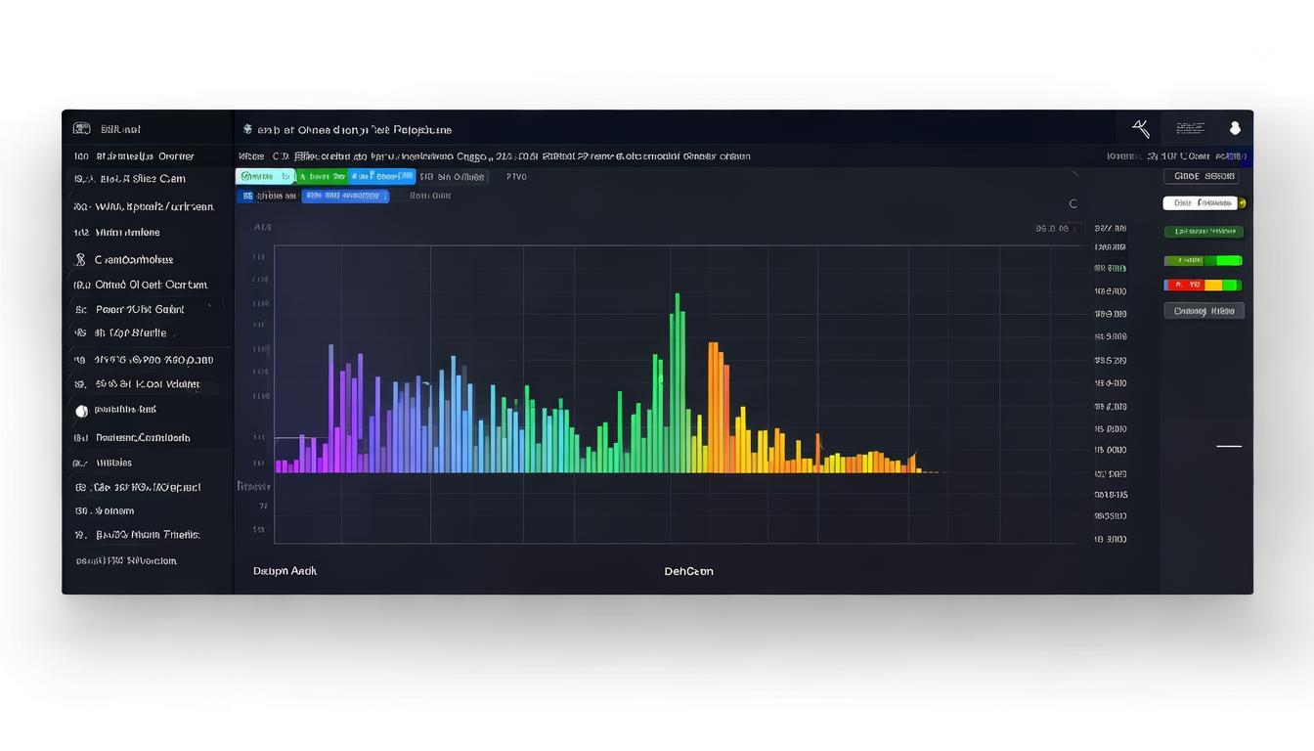Click the tallest green bar in the chart
The image size is (1314, 751).
point(677,382)
